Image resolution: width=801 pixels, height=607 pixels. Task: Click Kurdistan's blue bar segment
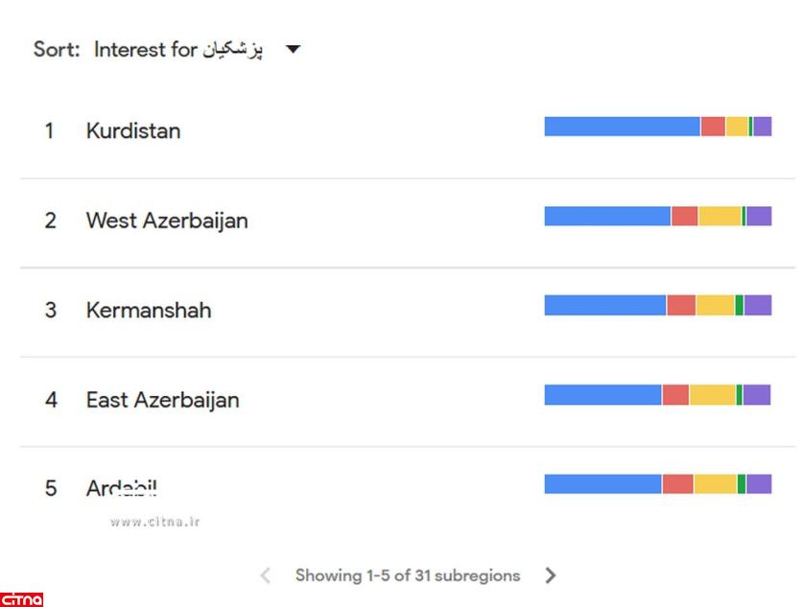622,127
